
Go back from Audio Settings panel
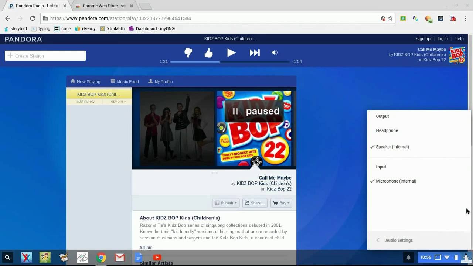click(378, 240)
